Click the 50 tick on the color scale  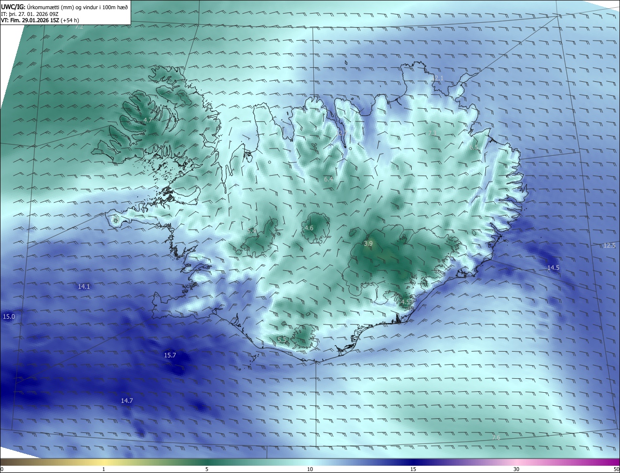coord(616,469)
